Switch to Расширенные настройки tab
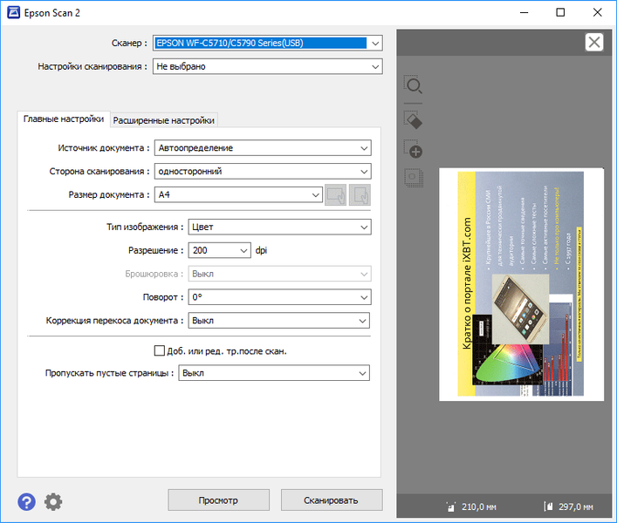 pyautogui.click(x=164, y=120)
